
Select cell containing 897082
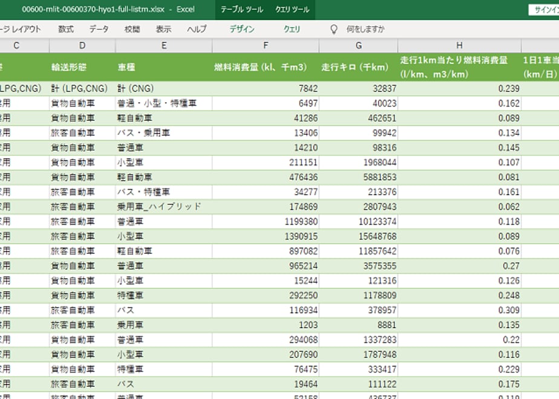point(266,251)
